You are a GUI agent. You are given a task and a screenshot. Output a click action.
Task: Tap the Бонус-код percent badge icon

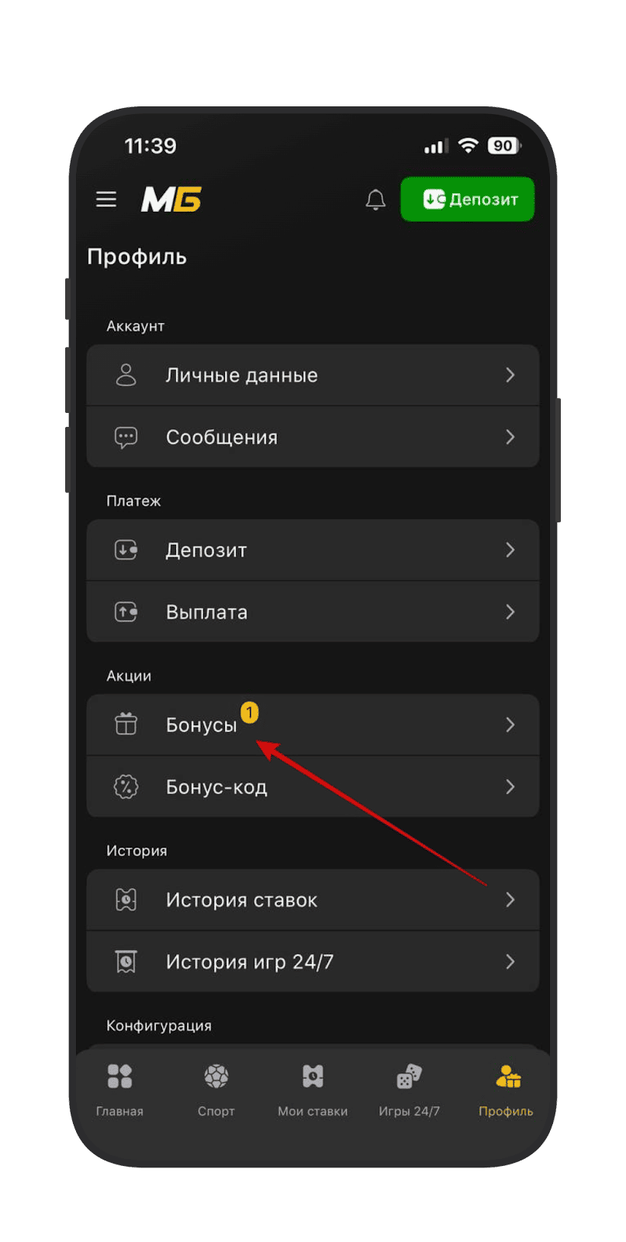click(126, 787)
